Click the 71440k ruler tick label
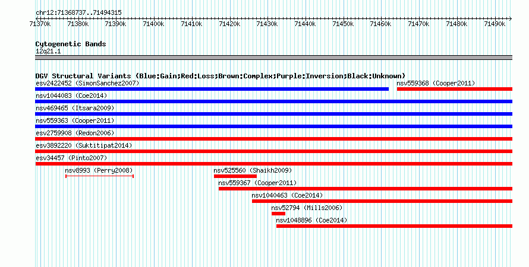529x267 pixels. click(x=305, y=24)
